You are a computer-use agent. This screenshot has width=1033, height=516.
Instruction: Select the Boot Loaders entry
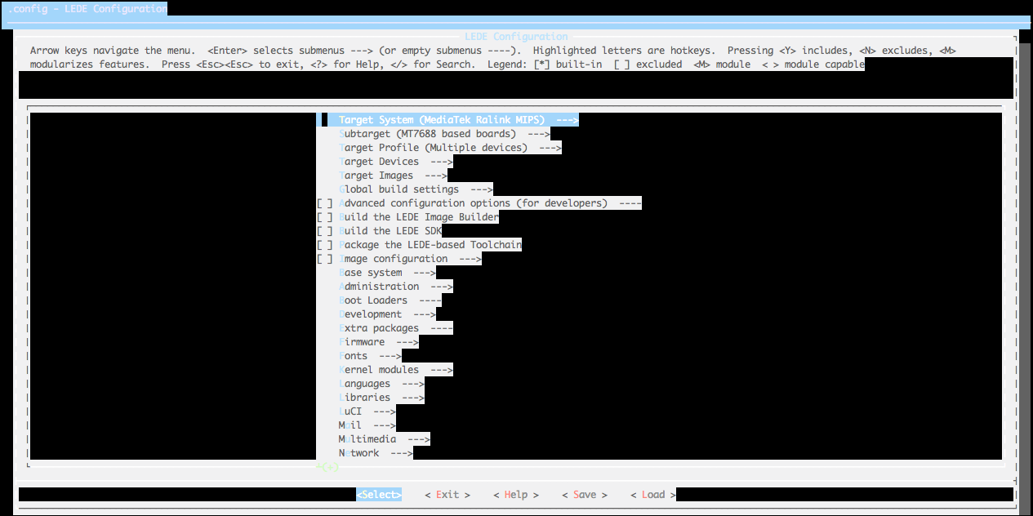coord(390,300)
